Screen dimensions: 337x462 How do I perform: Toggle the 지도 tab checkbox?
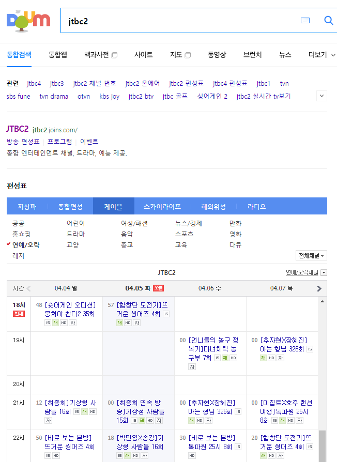pyautogui.click(x=188, y=55)
